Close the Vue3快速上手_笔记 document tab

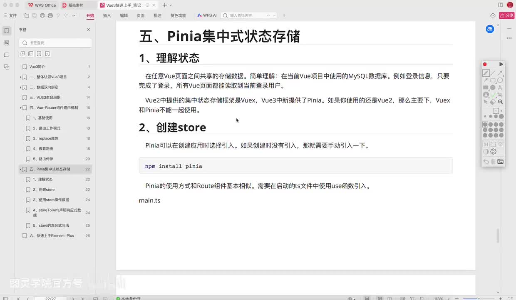coord(154,5)
